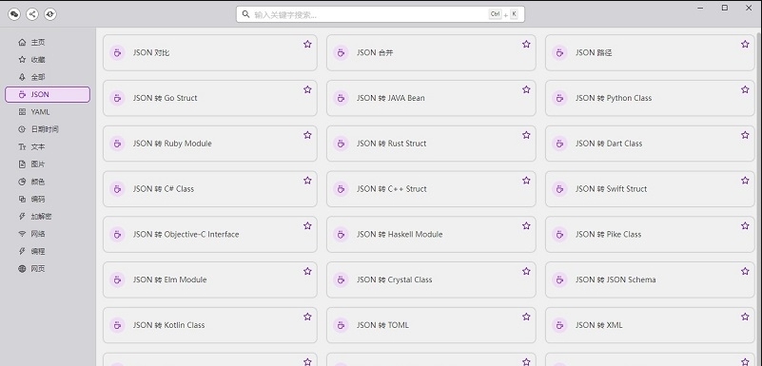Star the JSON 转 Rust Struct tool
Image resolution: width=762 pixels, height=366 pixels.
[x=526, y=135]
